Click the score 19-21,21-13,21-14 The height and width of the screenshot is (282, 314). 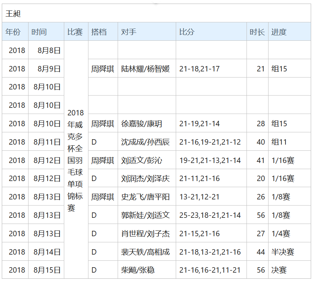coord(210,160)
